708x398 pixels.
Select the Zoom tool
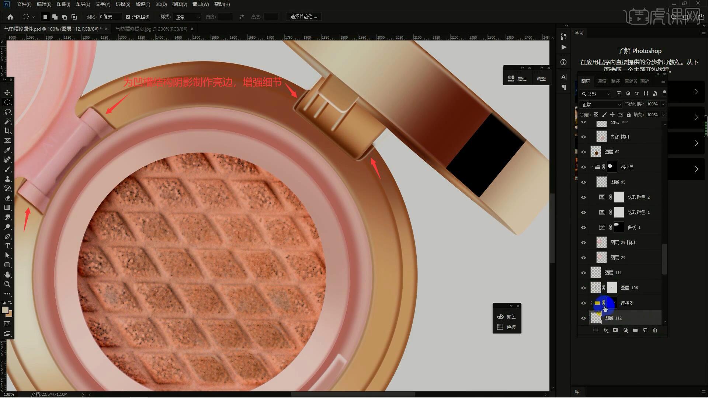[7, 284]
